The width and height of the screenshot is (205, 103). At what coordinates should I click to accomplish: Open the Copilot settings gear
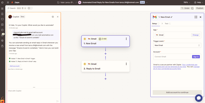pos(53,17)
